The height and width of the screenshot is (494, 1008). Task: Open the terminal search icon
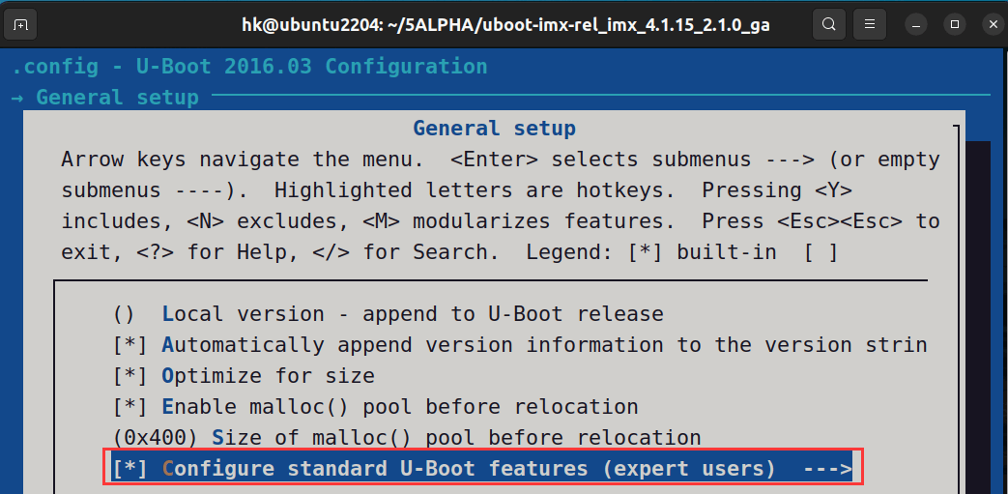click(x=828, y=24)
